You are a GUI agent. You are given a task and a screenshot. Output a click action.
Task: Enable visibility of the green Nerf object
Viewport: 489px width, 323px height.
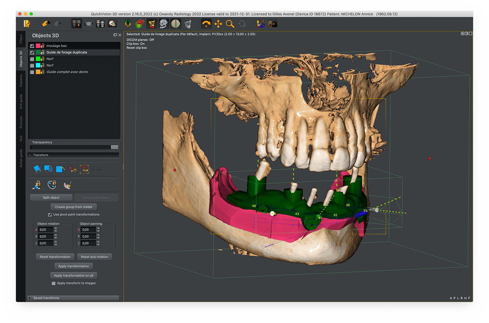[x=32, y=59]
